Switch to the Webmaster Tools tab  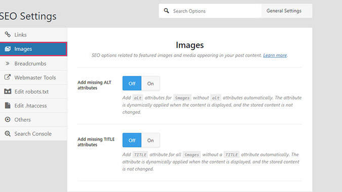(x=33, y=77)
